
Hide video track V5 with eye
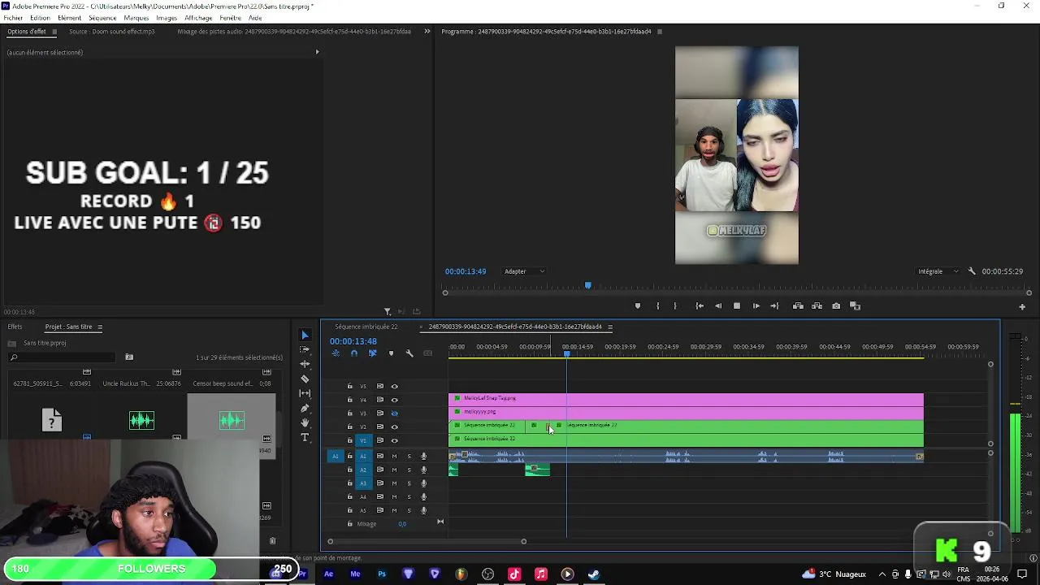(395, 387)
